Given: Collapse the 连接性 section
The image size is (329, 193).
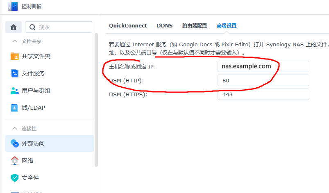Looking at the screenshot, I should point(15,128).
